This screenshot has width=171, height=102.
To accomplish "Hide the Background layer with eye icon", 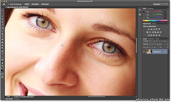I will (144, 52).
